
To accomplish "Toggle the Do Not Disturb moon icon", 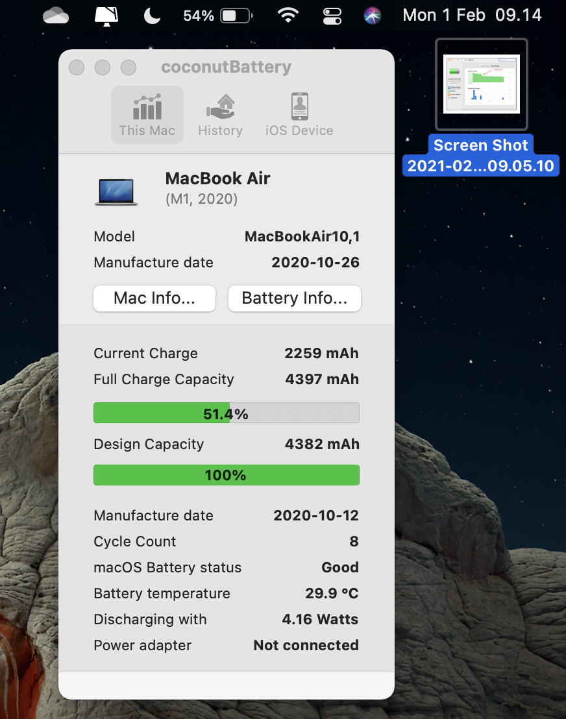I will pos(152,16).
